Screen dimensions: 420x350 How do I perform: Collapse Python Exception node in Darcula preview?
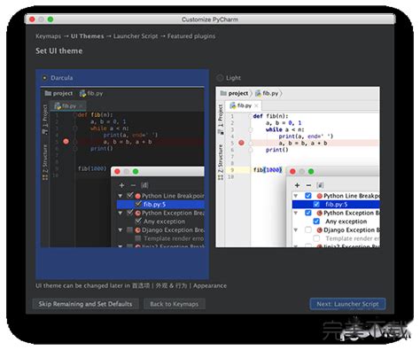(x=121, y=213)
